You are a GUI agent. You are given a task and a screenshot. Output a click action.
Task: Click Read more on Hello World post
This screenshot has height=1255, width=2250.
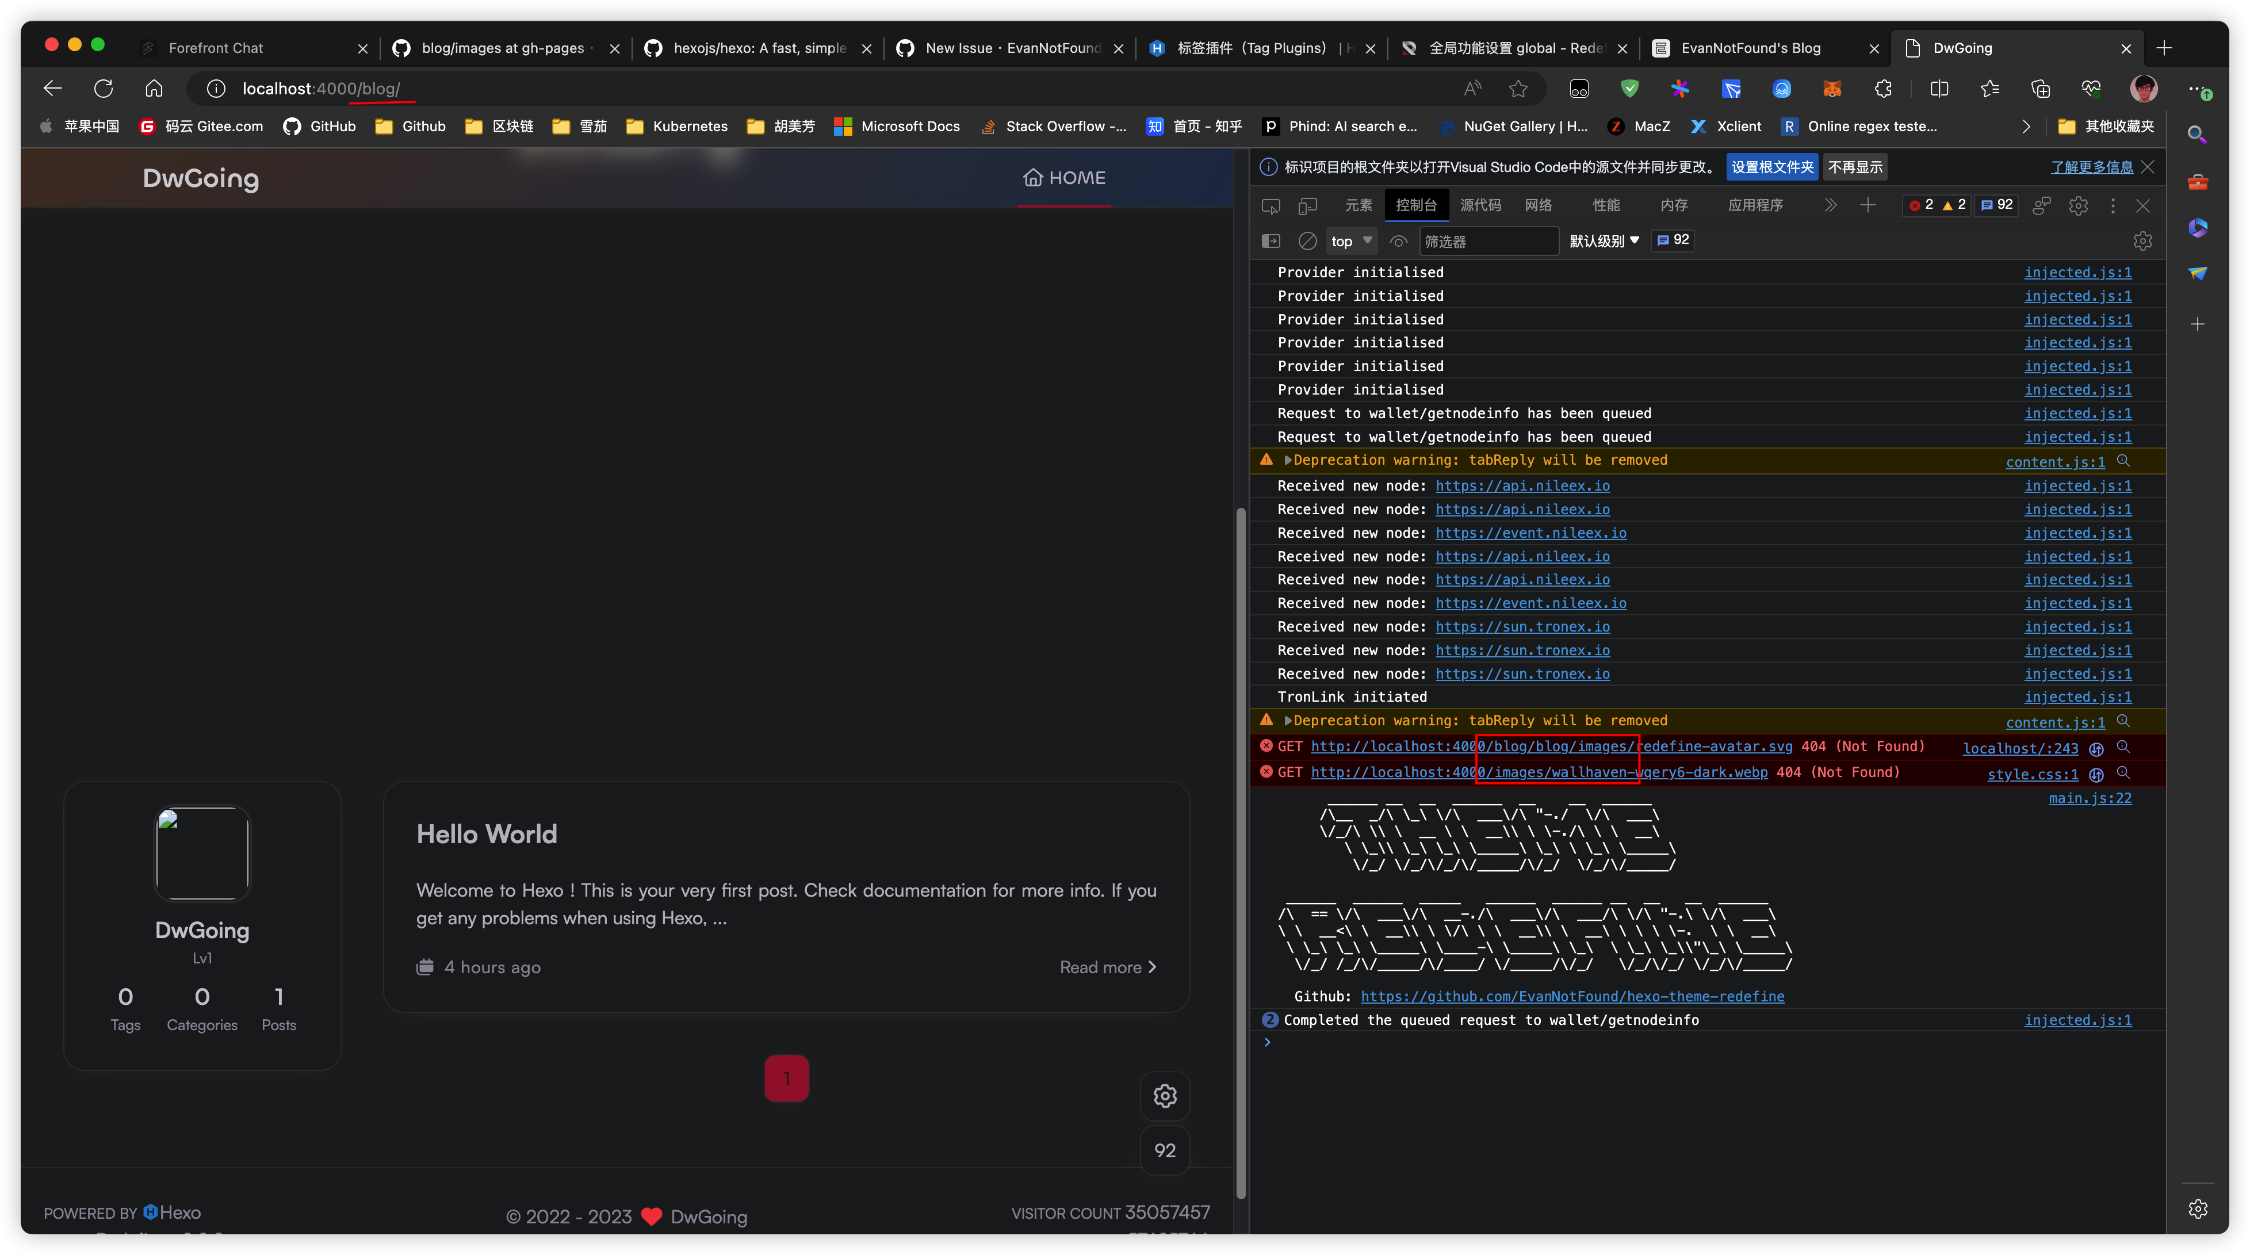[1107, 967]
